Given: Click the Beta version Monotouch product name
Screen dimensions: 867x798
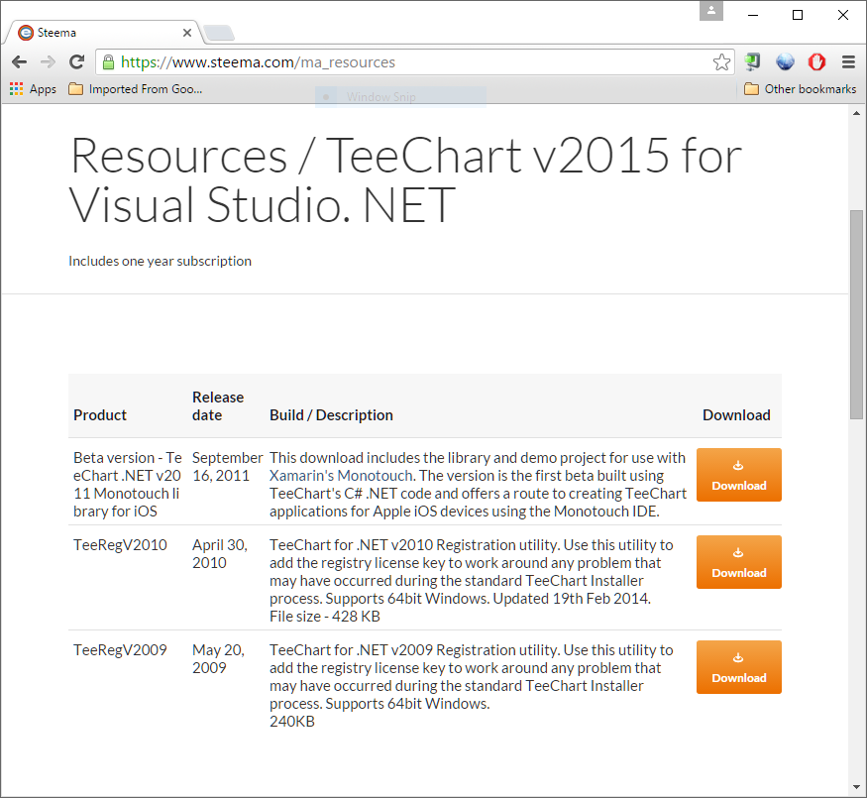Looking at the screenshot, I should tap(128, 485).
